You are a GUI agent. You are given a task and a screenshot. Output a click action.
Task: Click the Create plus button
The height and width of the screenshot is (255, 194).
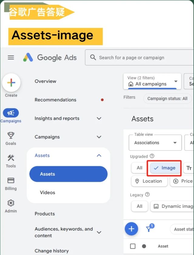click(11, 83)
